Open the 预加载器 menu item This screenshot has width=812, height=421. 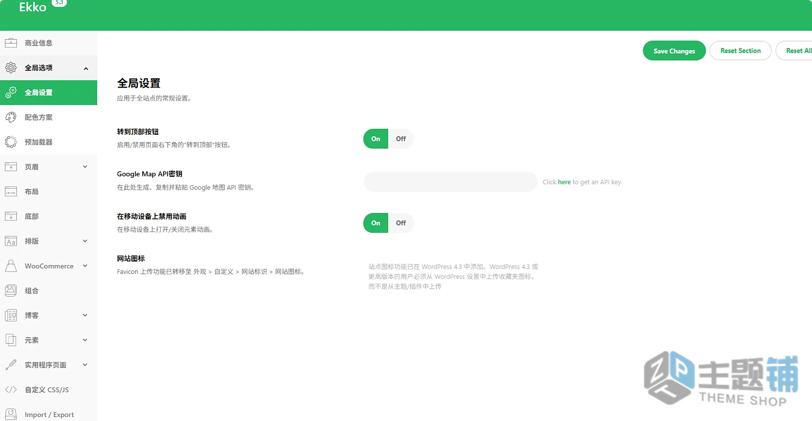click(x=49, y=142)
